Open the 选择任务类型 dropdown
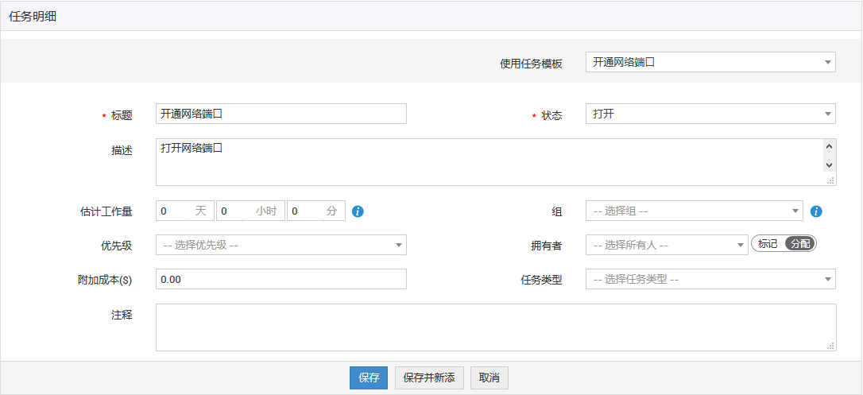Screen dimensions: 863x395 click(x=710, y=279)
